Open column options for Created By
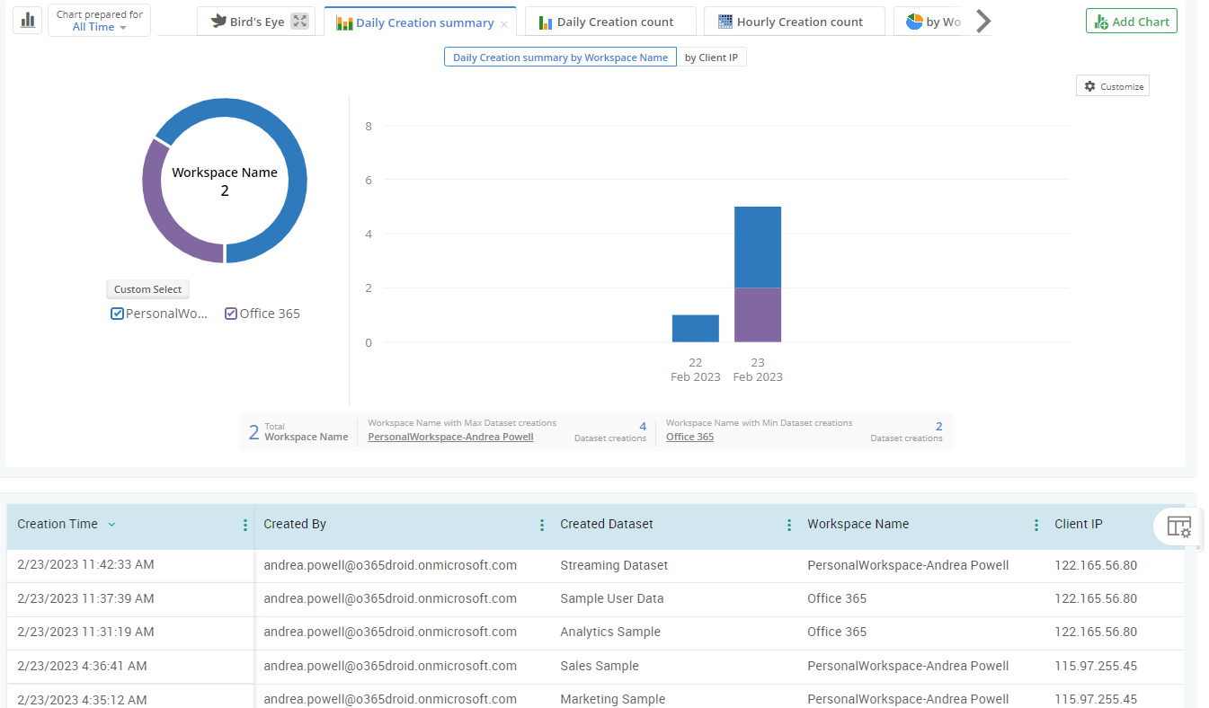This screenshot has width=1209, height=708. click(542, 524)
